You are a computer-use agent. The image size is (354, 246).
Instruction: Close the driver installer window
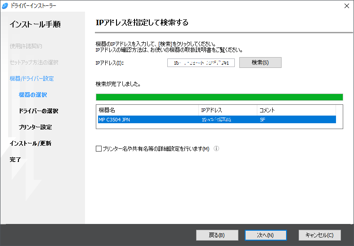[346, 6]
